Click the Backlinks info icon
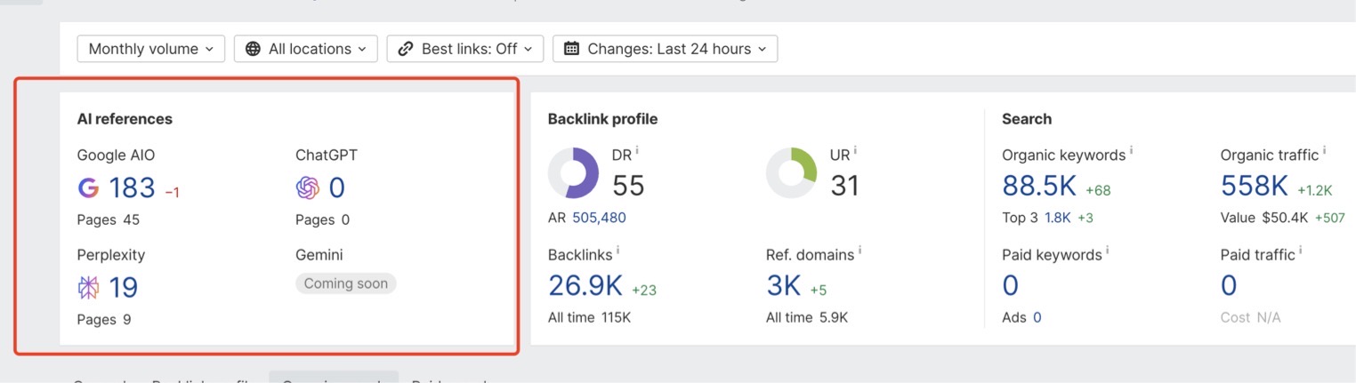 coord(618,251)
